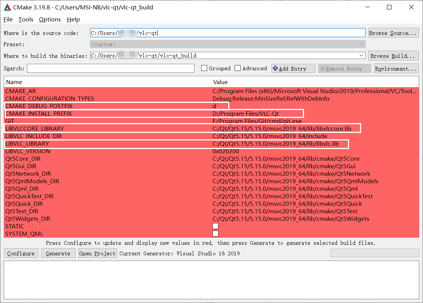Open the Help menu

pyautogui.click(x=73, y=20)
